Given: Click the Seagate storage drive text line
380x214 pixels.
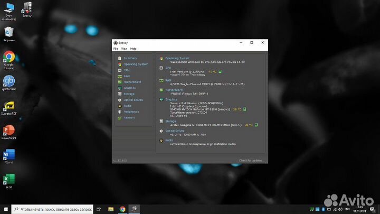Looking at the screenshot, I should coord(206,125).
